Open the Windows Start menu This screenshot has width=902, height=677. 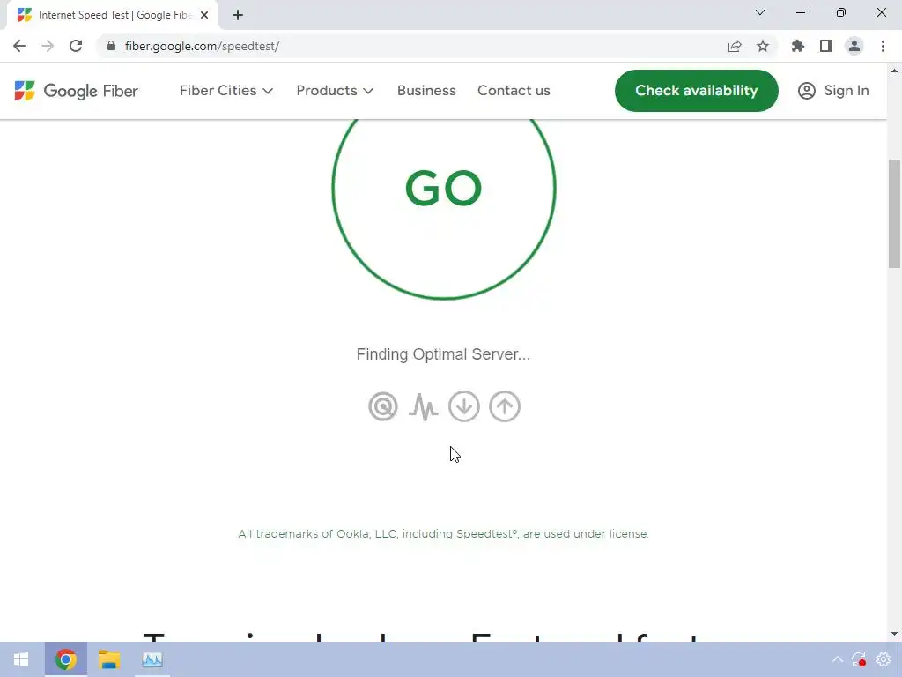tap(21, 659)
